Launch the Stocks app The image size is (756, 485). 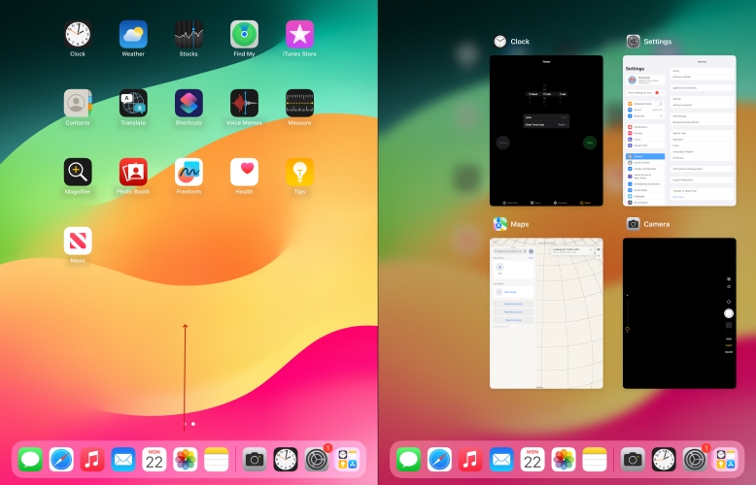(189, 34)
